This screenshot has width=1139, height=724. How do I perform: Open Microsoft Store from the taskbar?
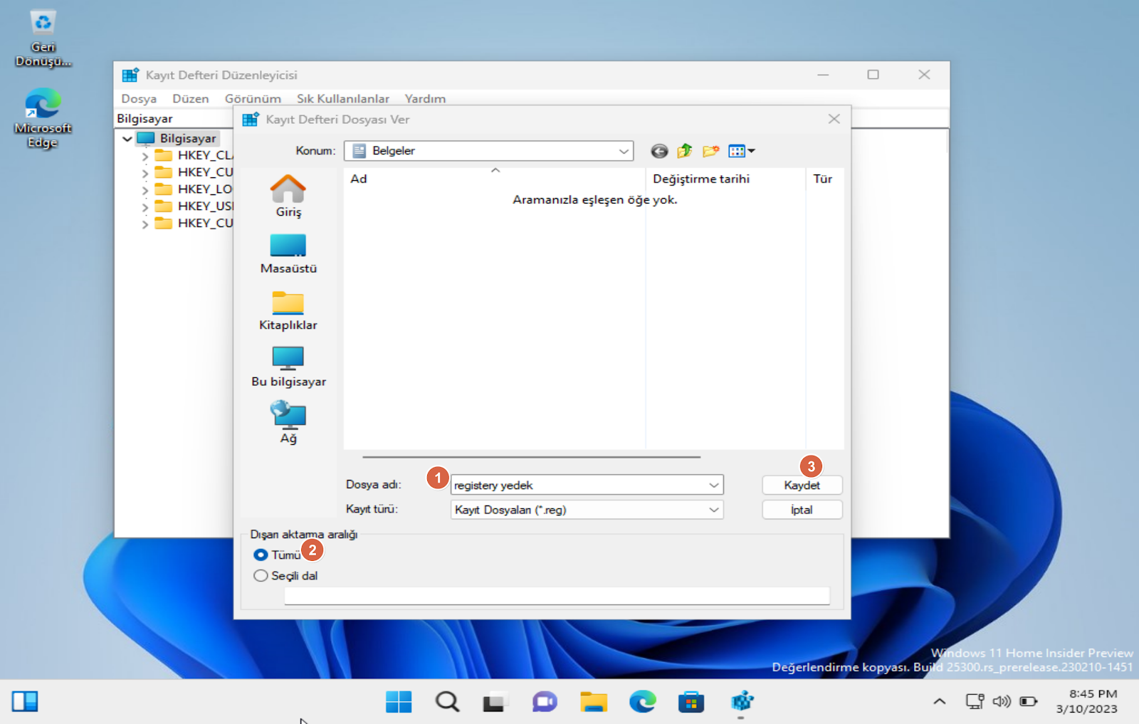tap(691, 702)
